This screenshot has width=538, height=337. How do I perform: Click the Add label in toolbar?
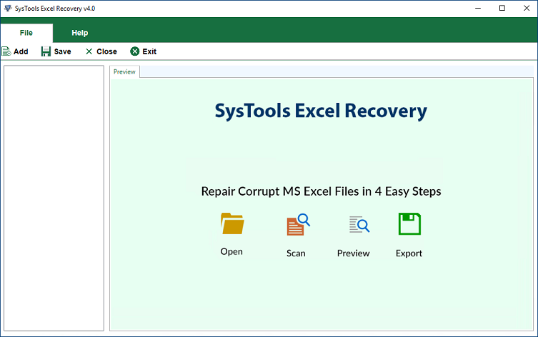21,51
